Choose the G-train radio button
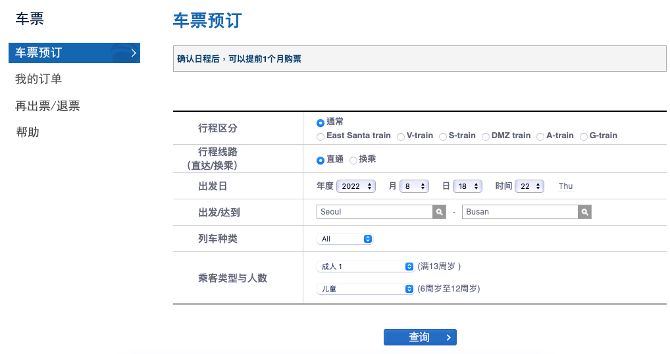The height and width of the screenshot is (354, 670). (x=583, y=136)
